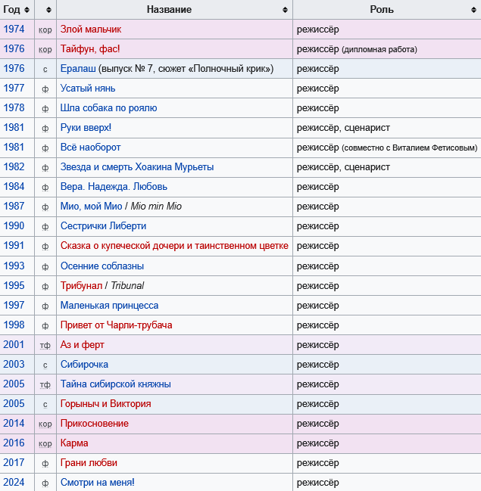Open the red link Тайфун, фас!
This screenshot has width=481, height=491.
point(90,49)
